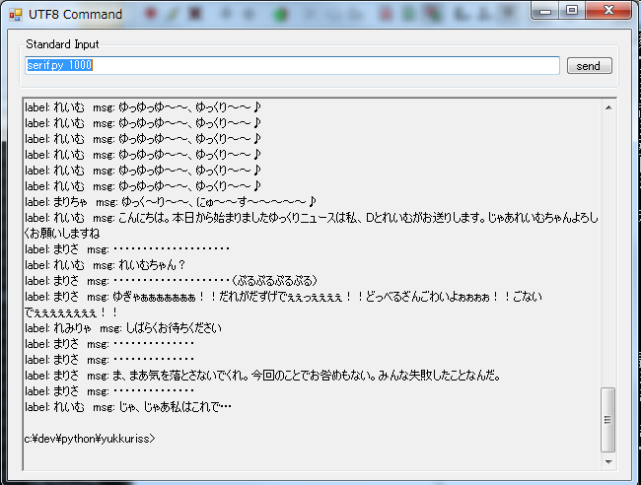Click the UTF8 Command window icon
This screenshot has width=641, height=485.
pyautogui.click(x=16, y=15)
